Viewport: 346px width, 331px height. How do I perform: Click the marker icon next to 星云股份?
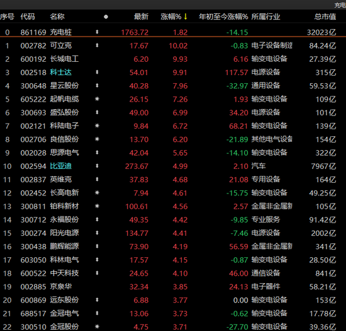[x=97, y=86]
